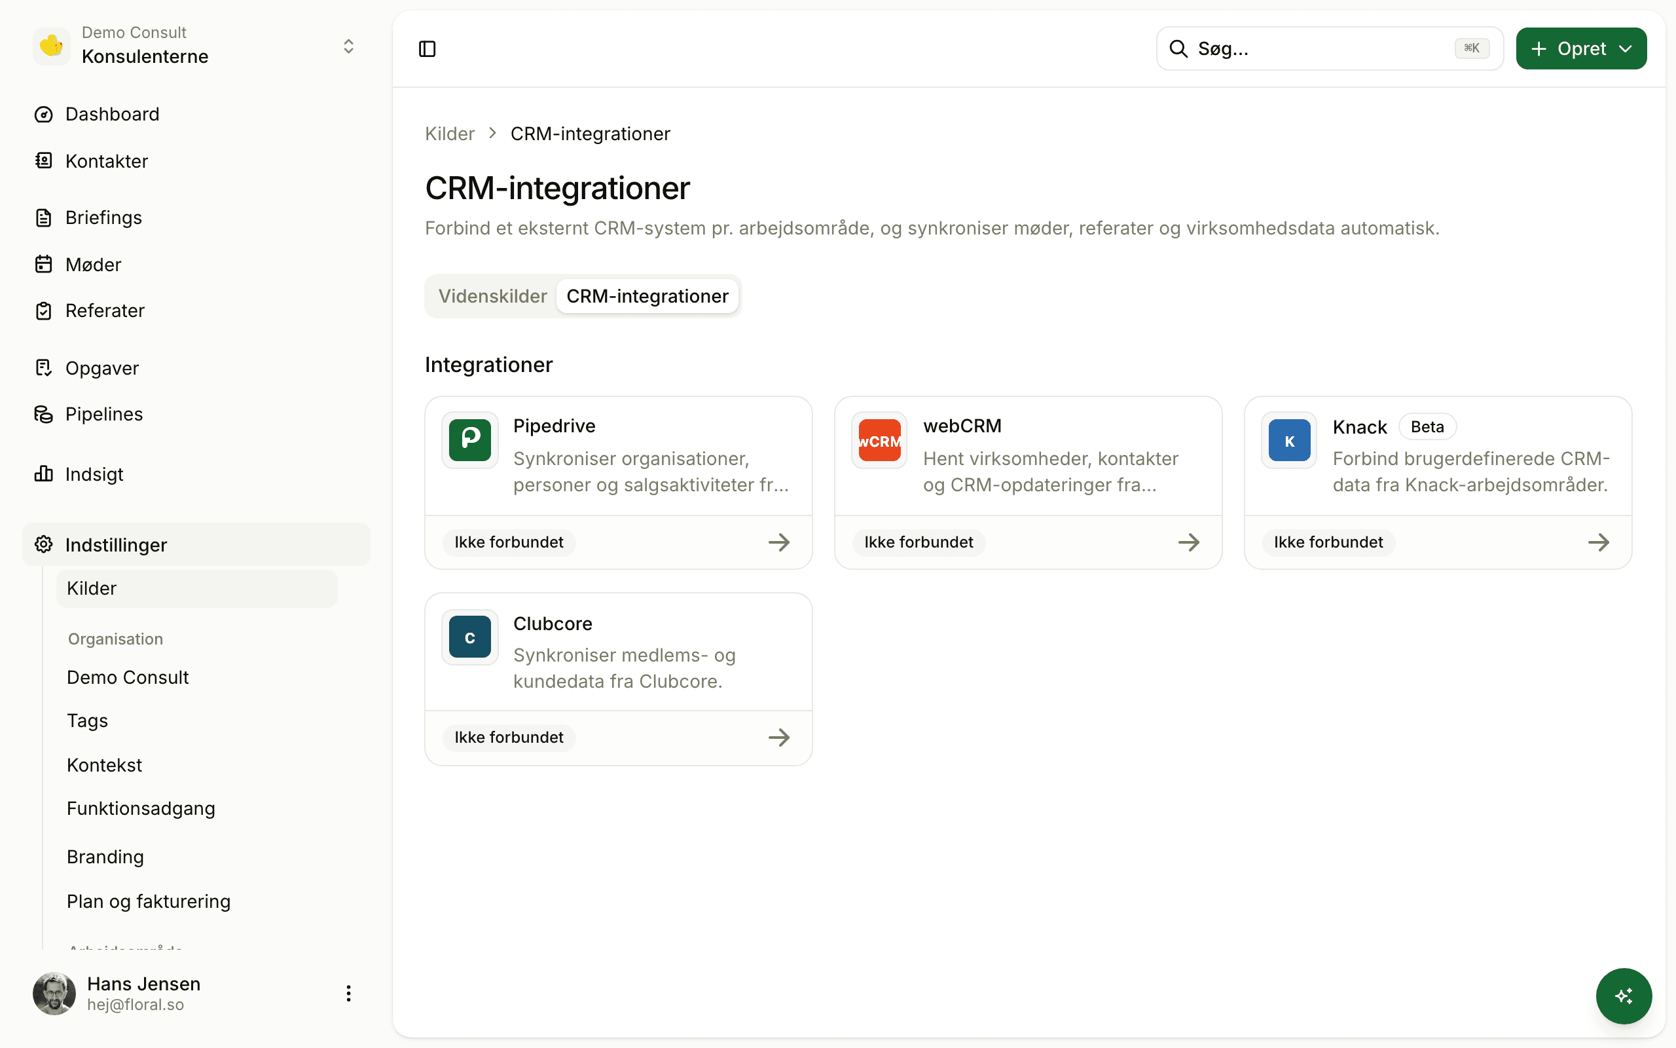Click the Opgaver checklist icon
This screenshot has width=1676, height=1048.
pyautogui.click(x=44, y=368)
